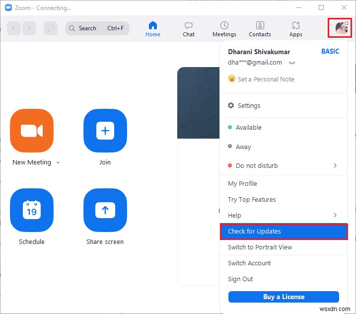
Task: Click Sign Out
Action: click(x=284, y=279)
